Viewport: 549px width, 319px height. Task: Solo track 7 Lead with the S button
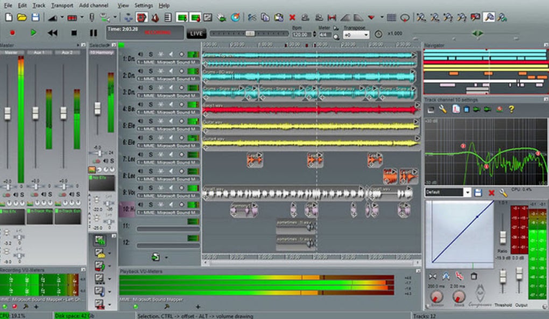(x=151, y=155)
